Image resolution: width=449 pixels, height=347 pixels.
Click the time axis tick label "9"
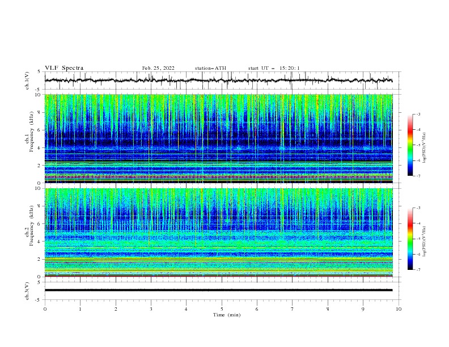[363, 309]
